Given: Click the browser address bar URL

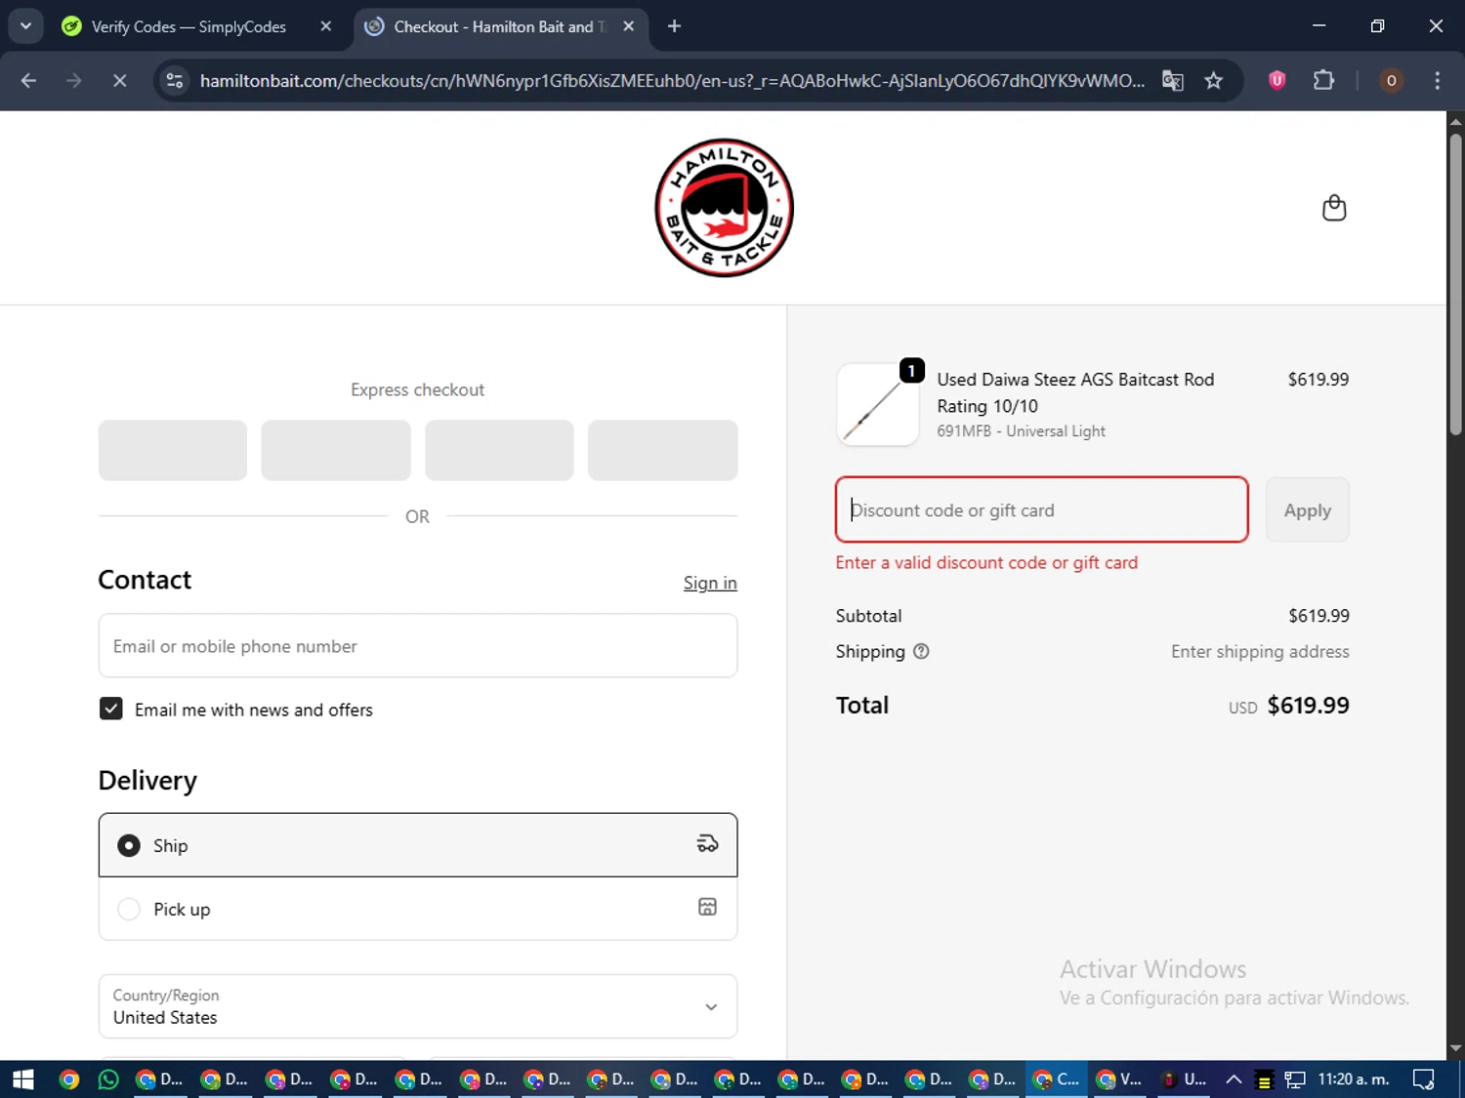Looking at the screenshot, I should click(x=672, y=81).
